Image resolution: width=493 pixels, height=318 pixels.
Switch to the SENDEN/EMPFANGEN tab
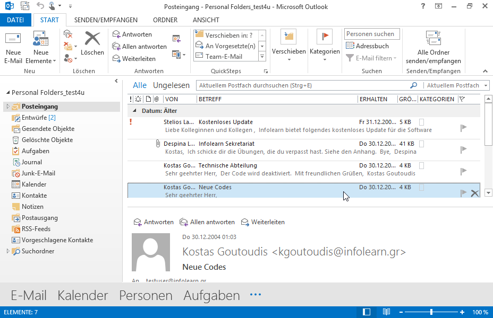(106, 20)
